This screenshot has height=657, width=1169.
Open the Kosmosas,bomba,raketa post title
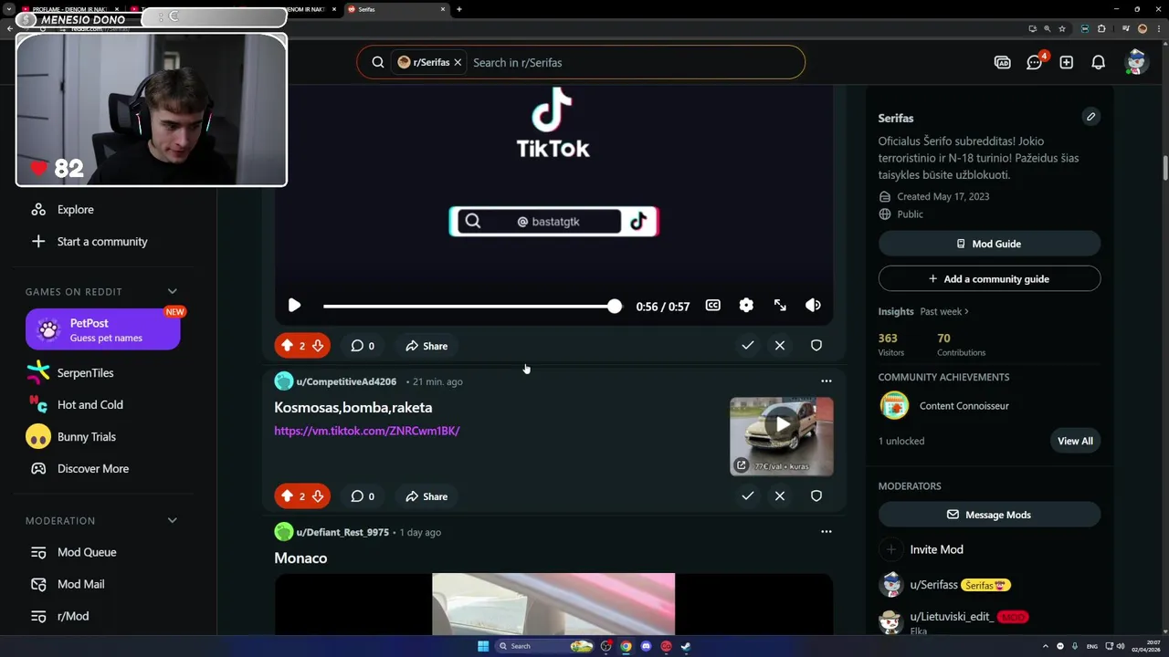(x=353, y=408)
